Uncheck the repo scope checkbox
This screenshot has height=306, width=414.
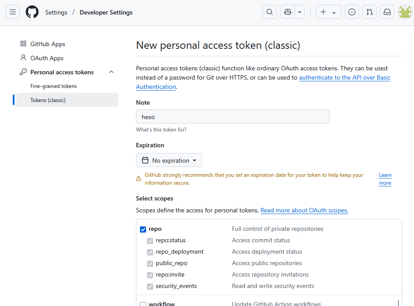coord(143,229)
